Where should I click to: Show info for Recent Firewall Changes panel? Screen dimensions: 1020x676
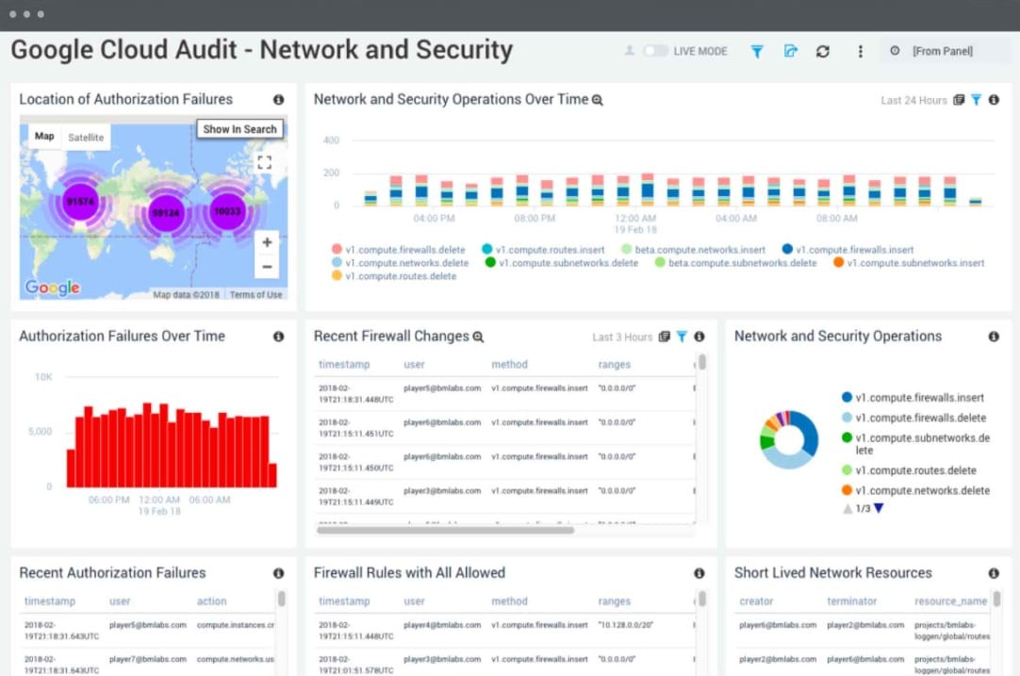point(699,337)
